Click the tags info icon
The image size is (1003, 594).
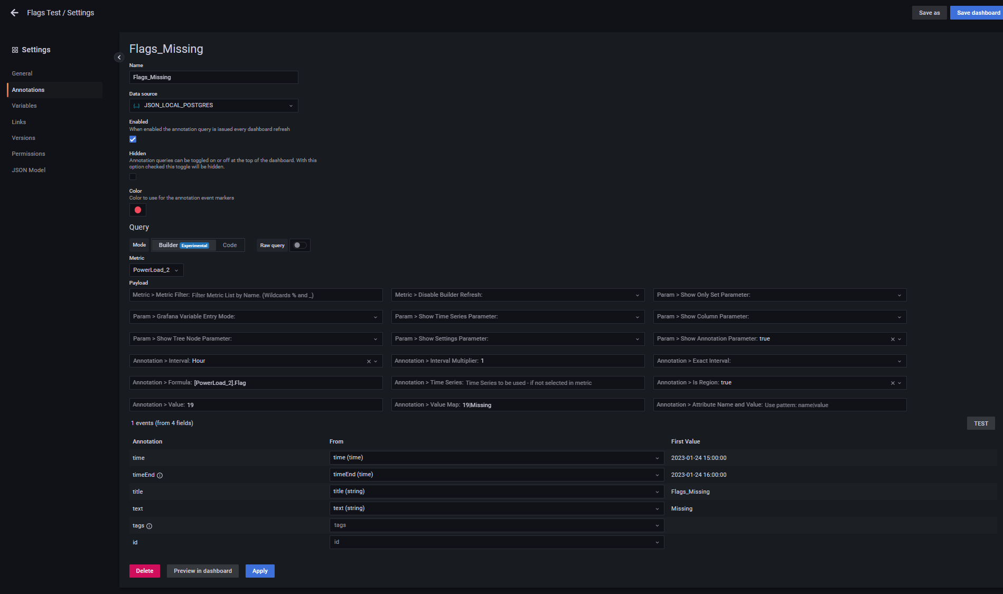(149, 526)
